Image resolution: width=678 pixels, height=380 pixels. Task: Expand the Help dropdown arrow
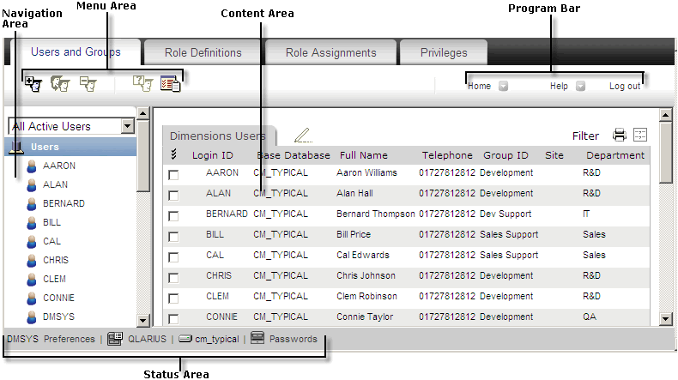tap(580, 86)
